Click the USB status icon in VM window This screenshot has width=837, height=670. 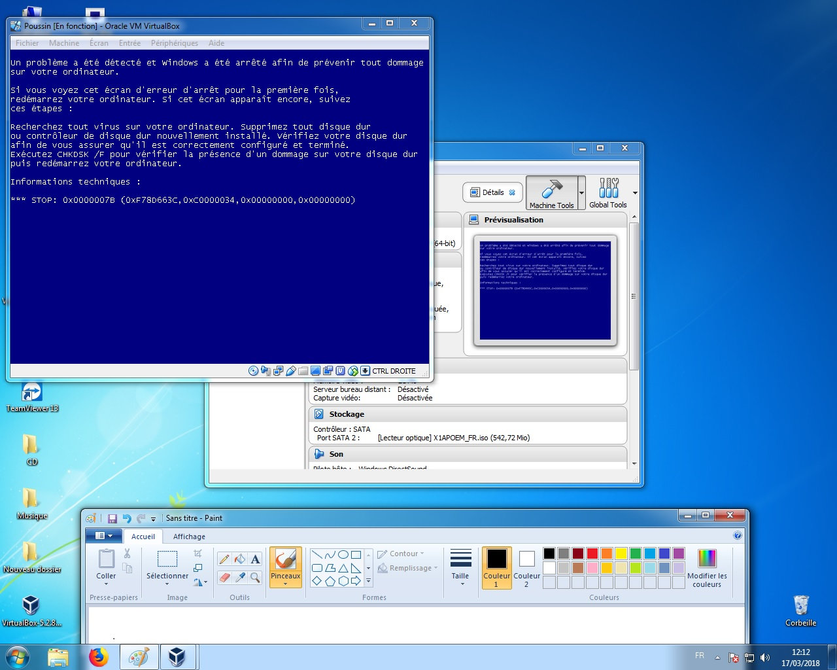coord(291,371)
